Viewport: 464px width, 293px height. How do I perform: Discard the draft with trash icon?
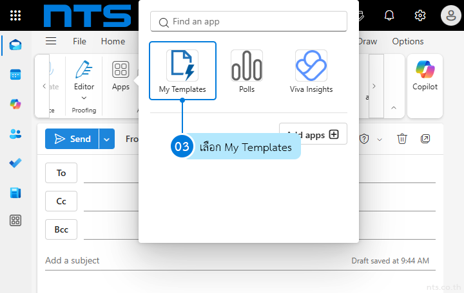[x=402, y=139]
